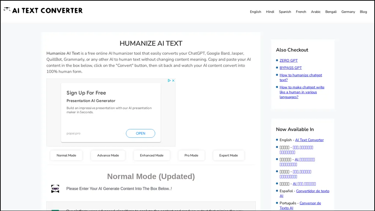Viewport: 375px width, 211px height.
Task: Click the Sign Up For Free ad headline
Action: [86, 93]
